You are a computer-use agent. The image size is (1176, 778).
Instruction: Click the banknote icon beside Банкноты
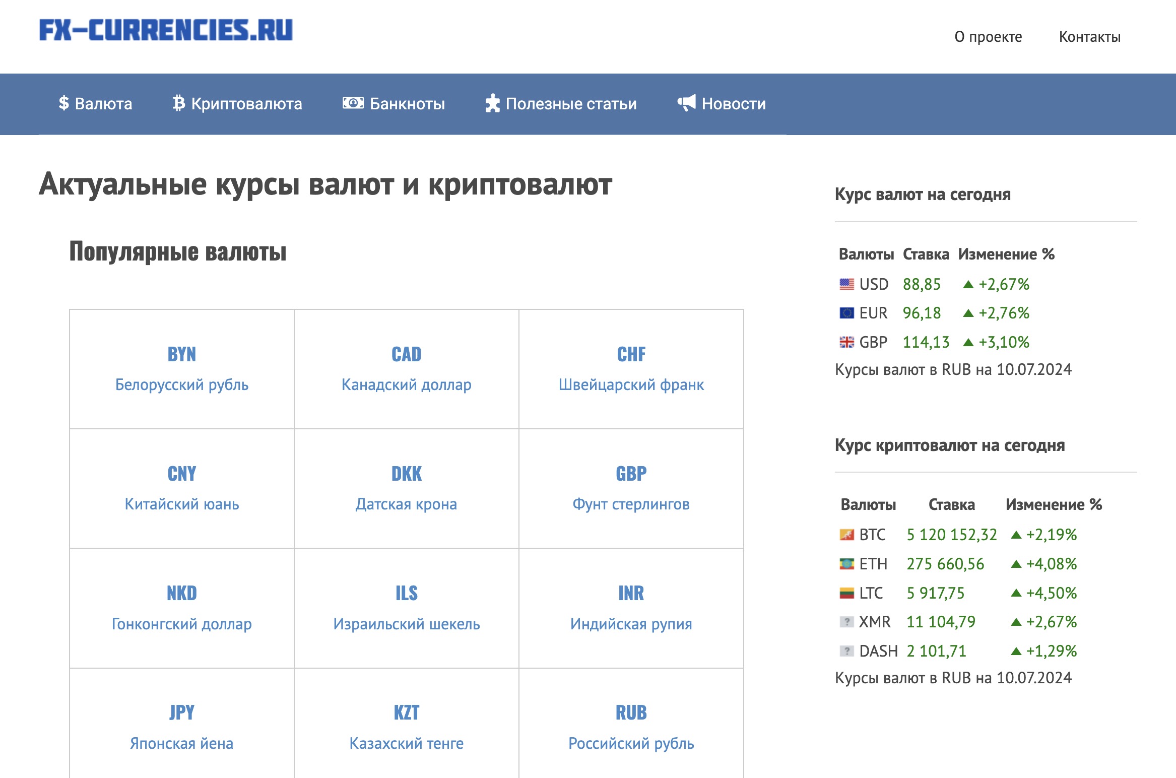353,103
